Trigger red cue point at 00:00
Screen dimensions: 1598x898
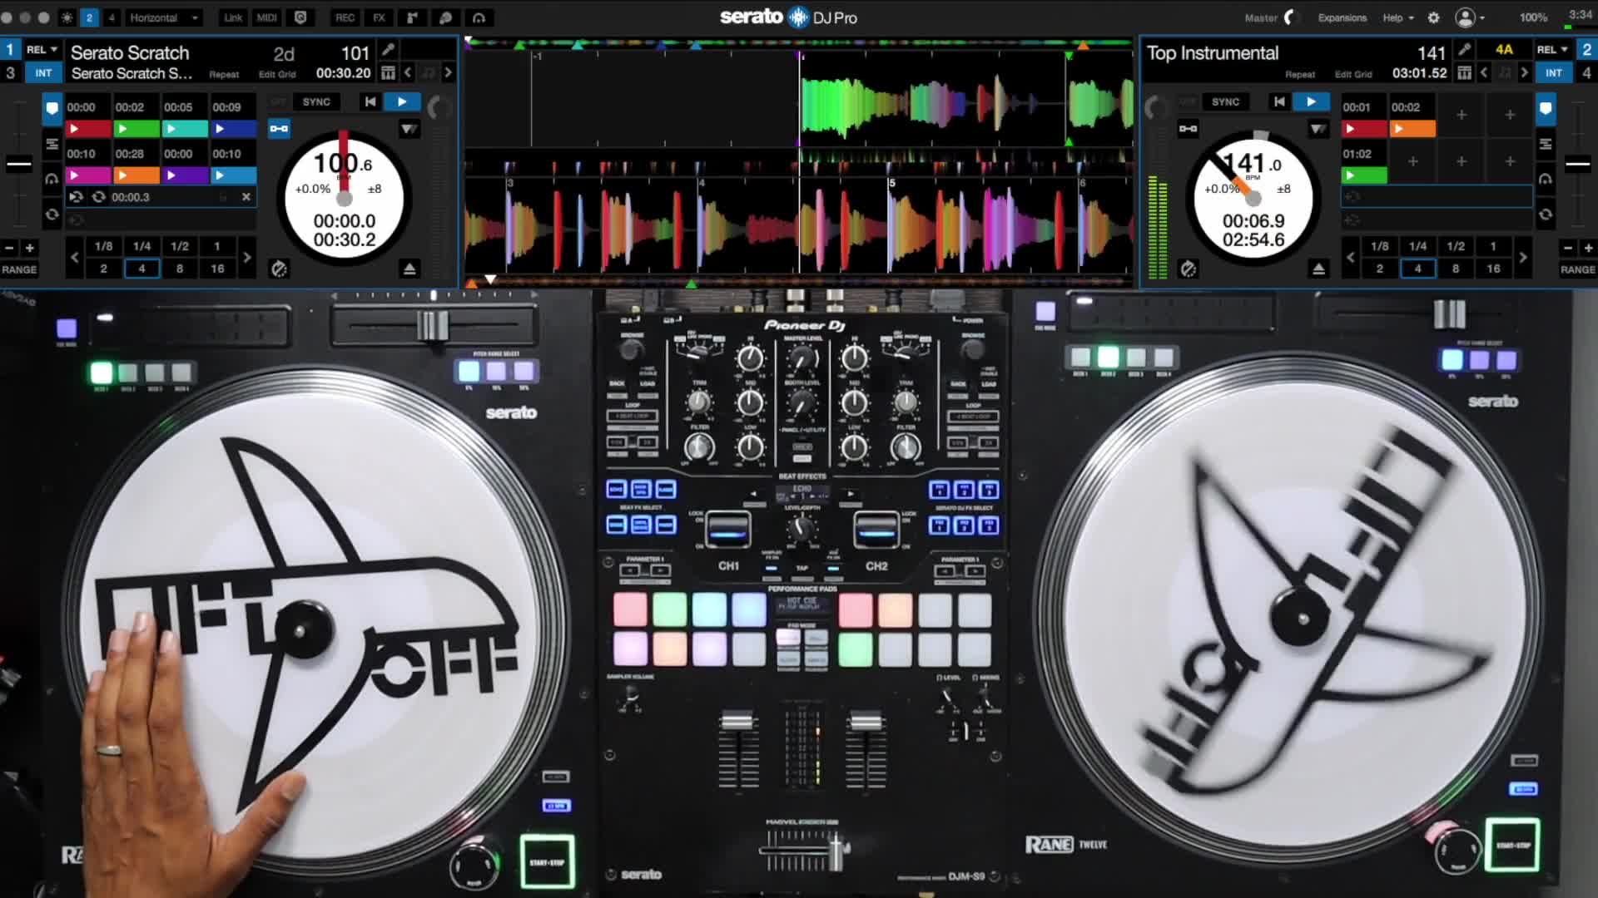[x=88, y=129]
